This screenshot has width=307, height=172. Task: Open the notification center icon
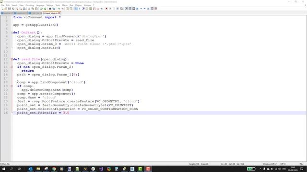coord(302,169)
